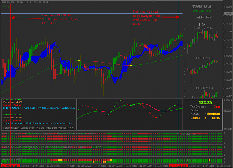Click the EUR French Industrial Production news line
This screenshot has height=168, width=233.
coord(38,123)
